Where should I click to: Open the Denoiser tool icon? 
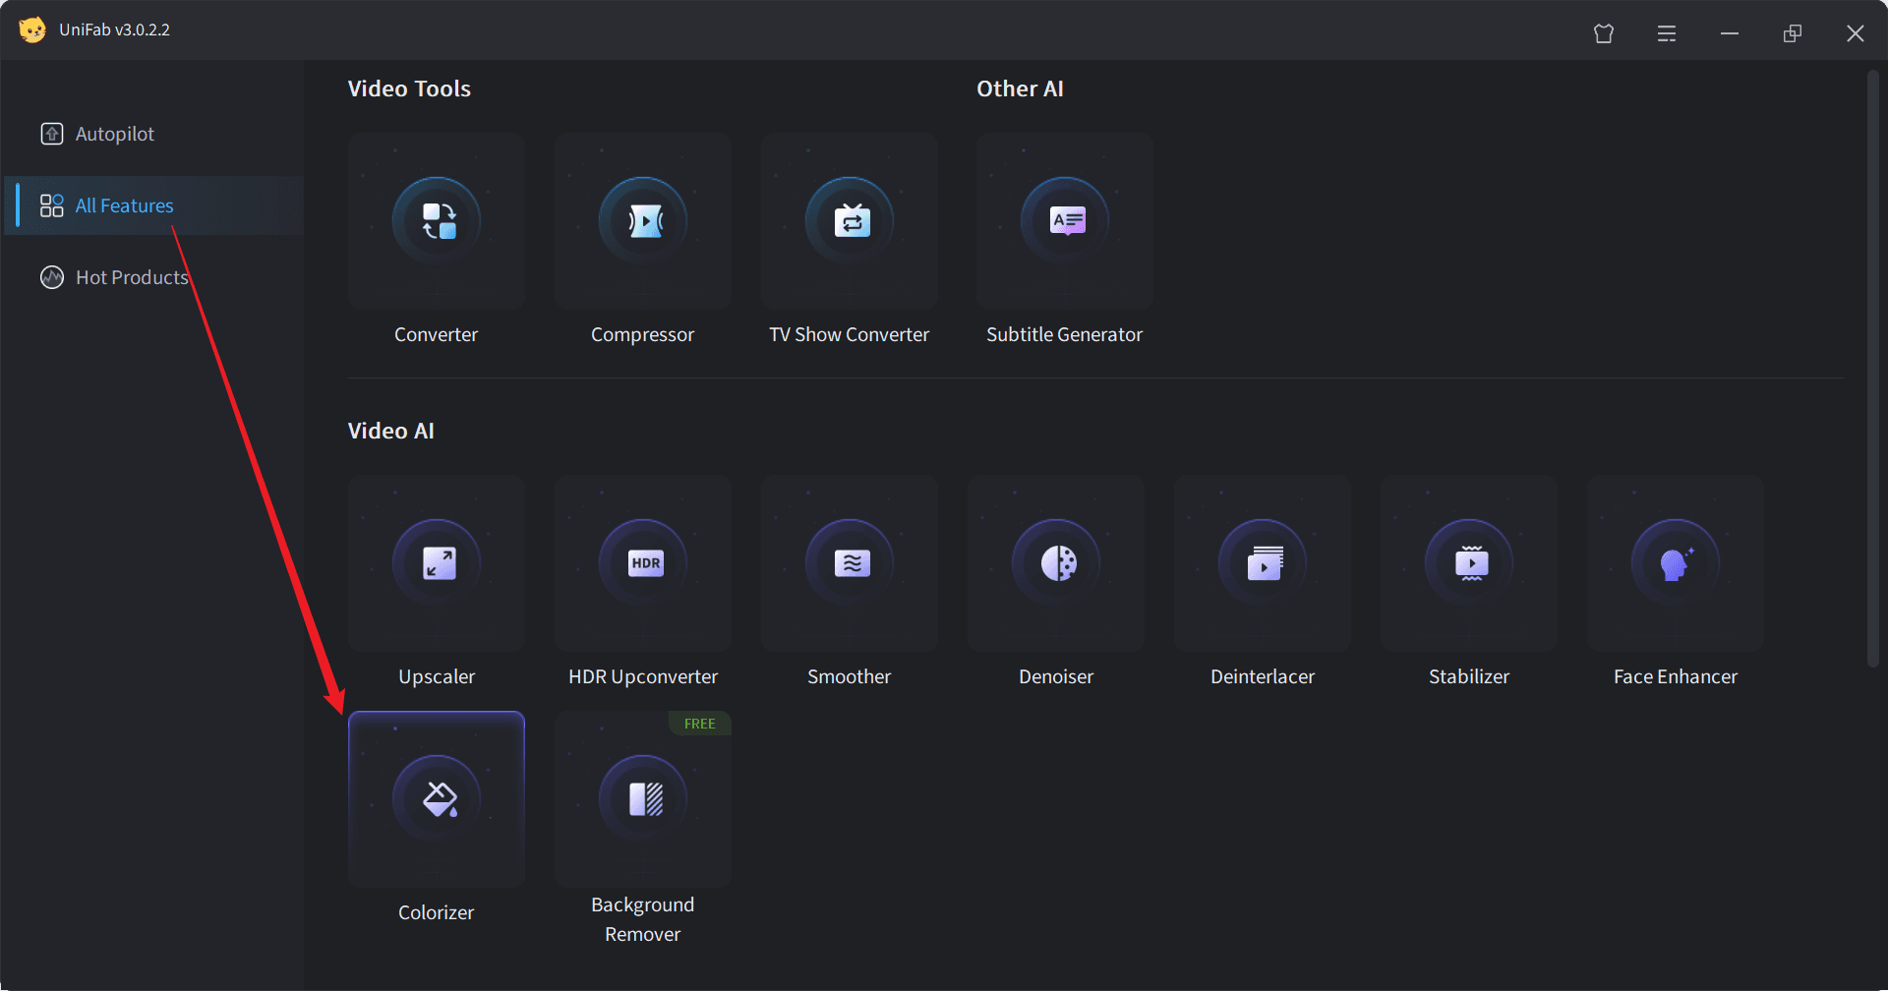tap(1056, 563)
